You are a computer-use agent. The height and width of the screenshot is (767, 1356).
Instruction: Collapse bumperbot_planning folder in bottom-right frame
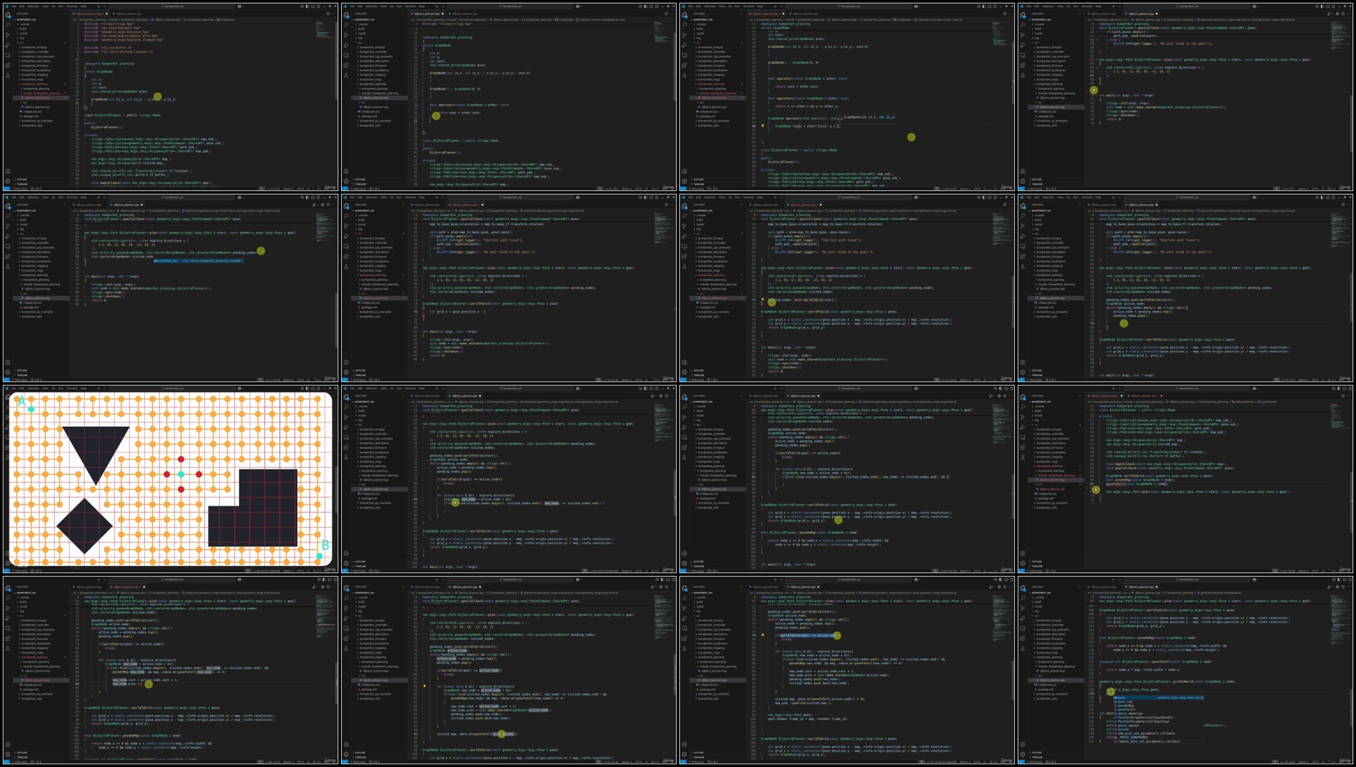(1049, 657)
